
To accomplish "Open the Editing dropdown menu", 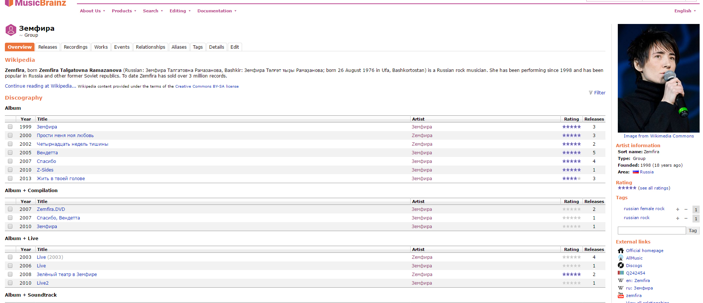I will [180, 11].
